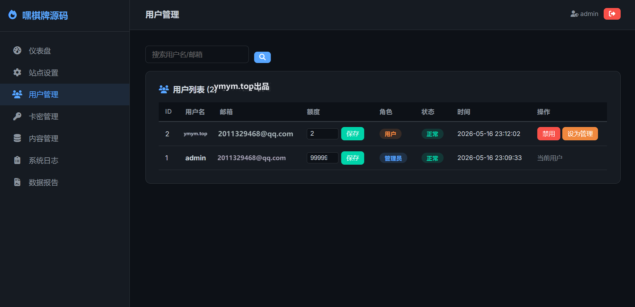The height and width of the screenshot is (307, 635).
Task: Click the 时间 column header
Action: pyautogui.click(x=464, y=112)
